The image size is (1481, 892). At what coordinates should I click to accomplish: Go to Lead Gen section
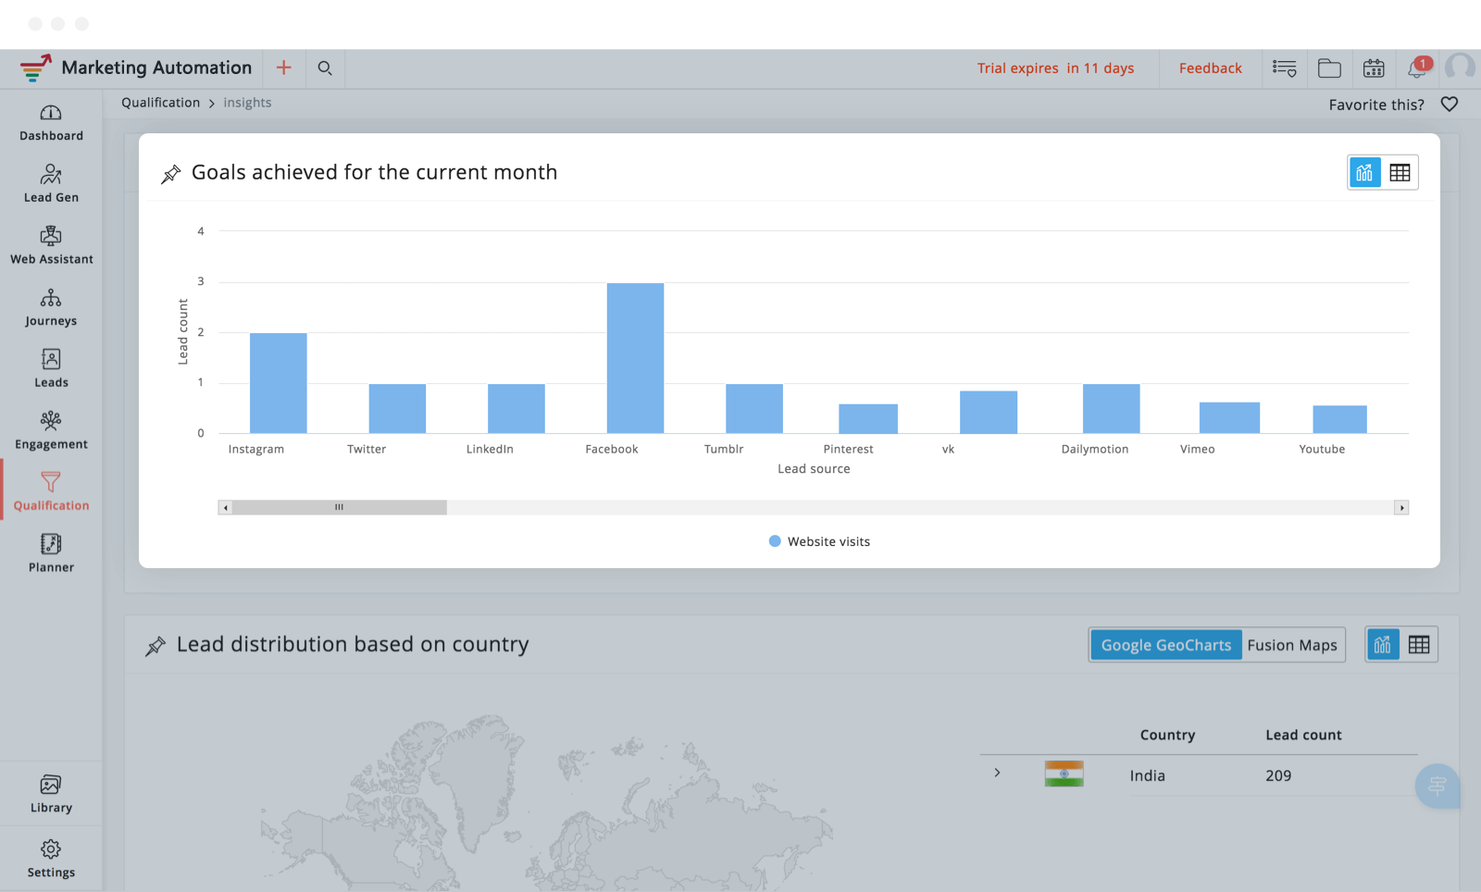click(x=51, y=184)
